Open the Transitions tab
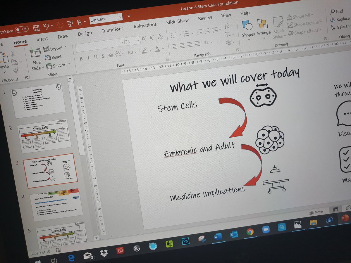This screenshot has width=351, height=263. pos(112,30)
